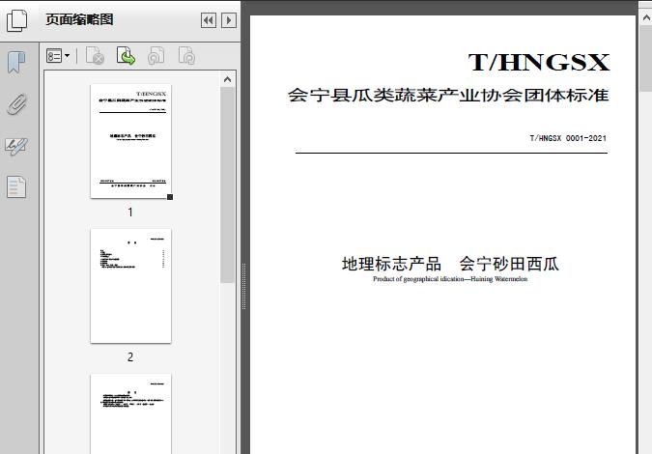Viewport: 652px width, 454px height.
Task: Click the rotate pages clockwise icon
Action: 186,56
